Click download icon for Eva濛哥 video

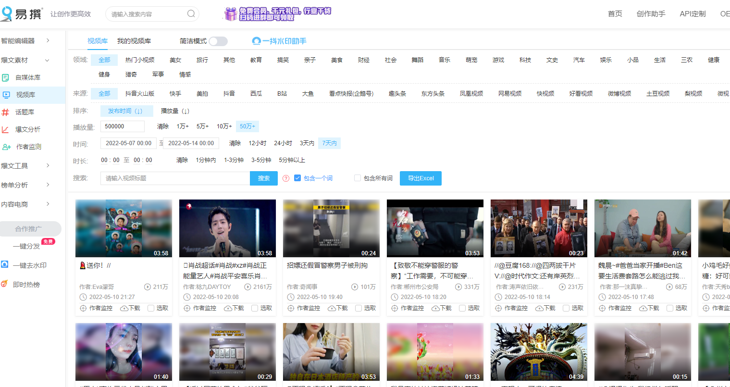(x=124, y=308)
